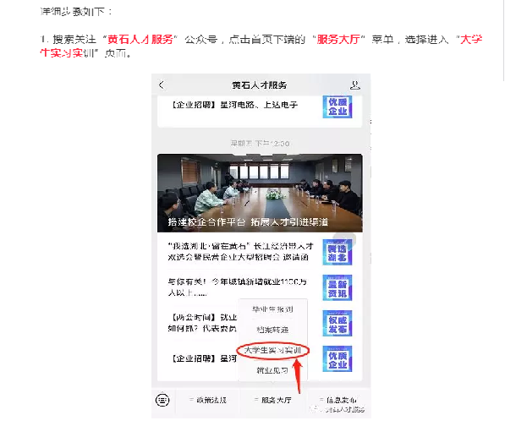Open the 权威发布 thumbnail

coord(338,324)
